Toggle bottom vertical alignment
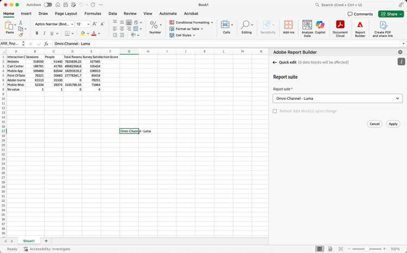The height and width of the screenshot is (253, 407). pos(129,23)
